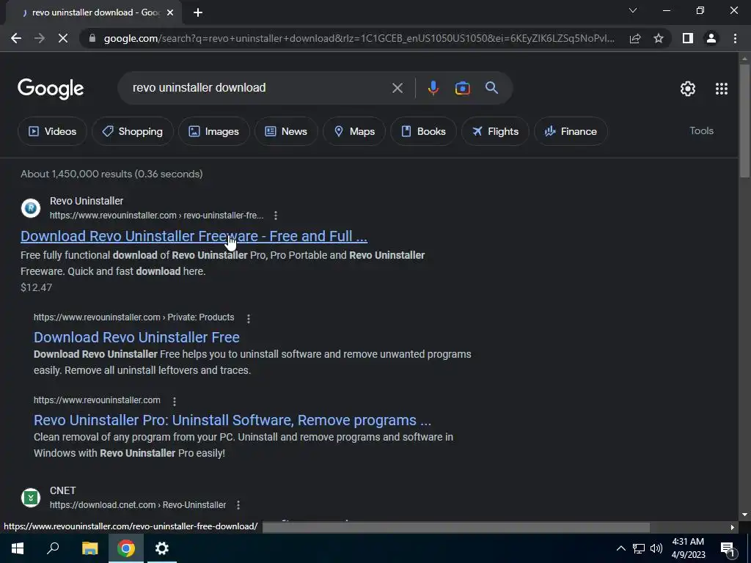
Task: Open the tab search chevron
Action: click(x=633, y=10)
